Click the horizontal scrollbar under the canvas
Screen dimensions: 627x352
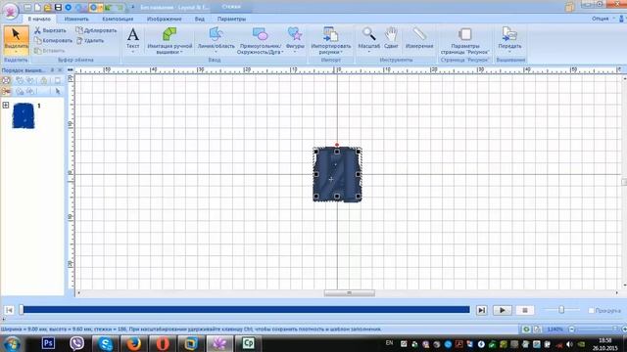coord(349,293)
